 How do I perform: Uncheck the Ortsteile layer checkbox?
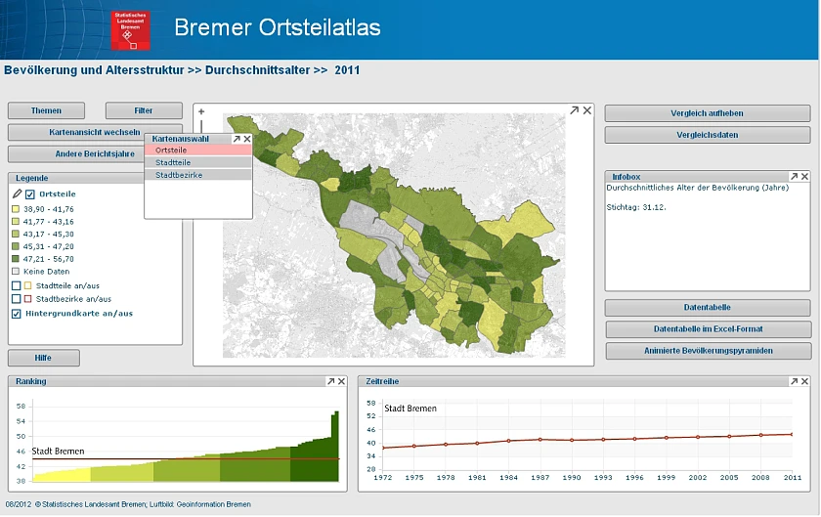pyautogui.click(x=30, y=195)
